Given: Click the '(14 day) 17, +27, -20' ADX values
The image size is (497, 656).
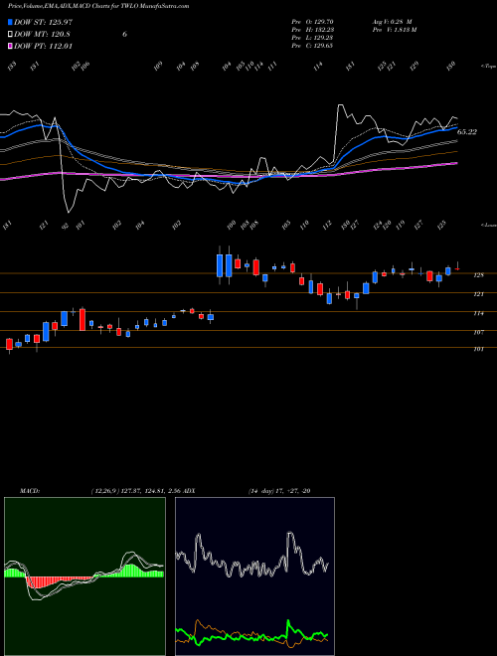Looking at the screenshot, I should pos(279,491).
